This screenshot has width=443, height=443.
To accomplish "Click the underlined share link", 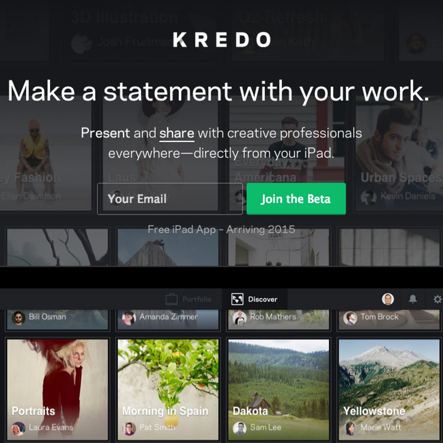I will (x=177, y=133).
